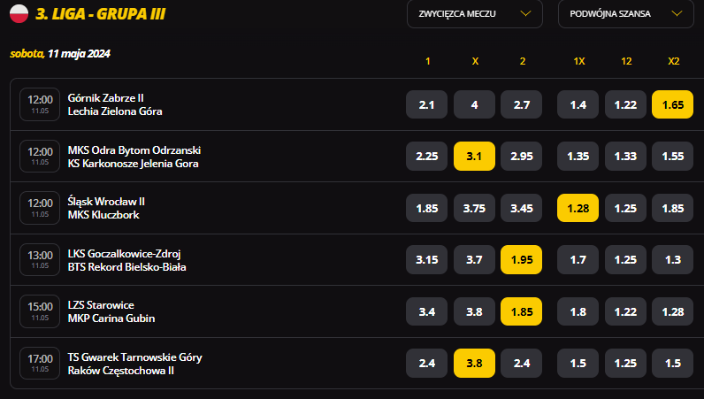Toggle the 1.95 away odds for Rekord Bielsko-Biała
The height and width of the screenshot is (399, 704).
point(521,260)
